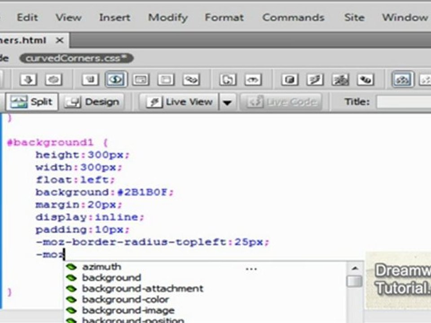
Task: Click the display:inline line
Action: 90,218
